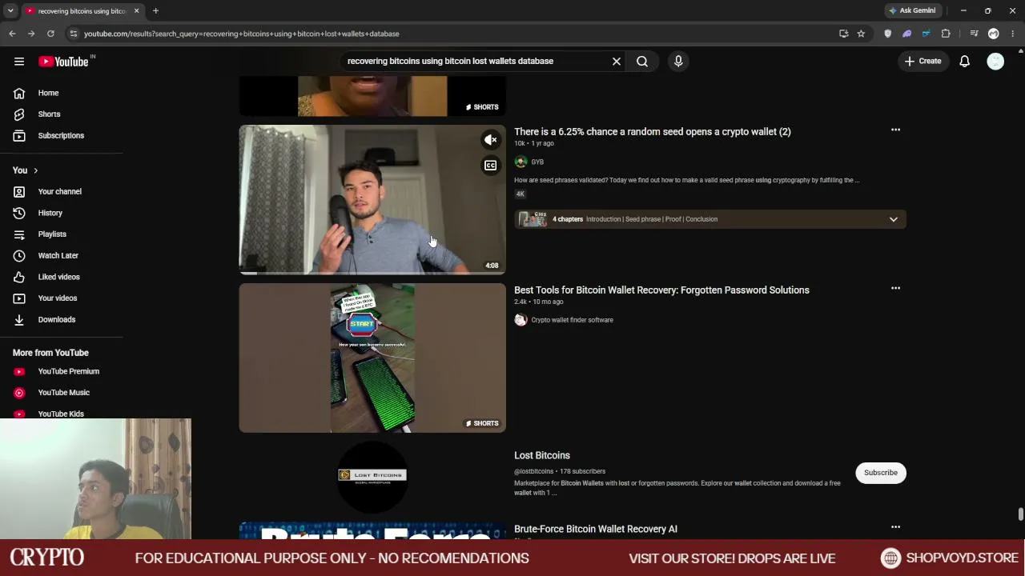1025x576 pixels.
Task: Open the media controls toolbar button
Action: pos(974,34)
